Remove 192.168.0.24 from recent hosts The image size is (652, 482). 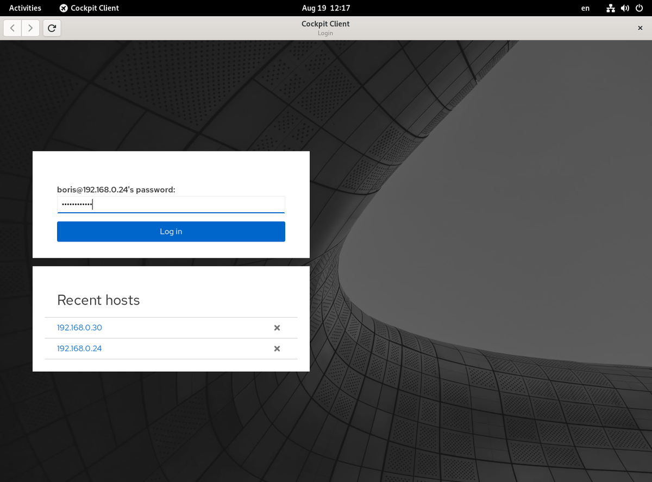pos(277,348)
